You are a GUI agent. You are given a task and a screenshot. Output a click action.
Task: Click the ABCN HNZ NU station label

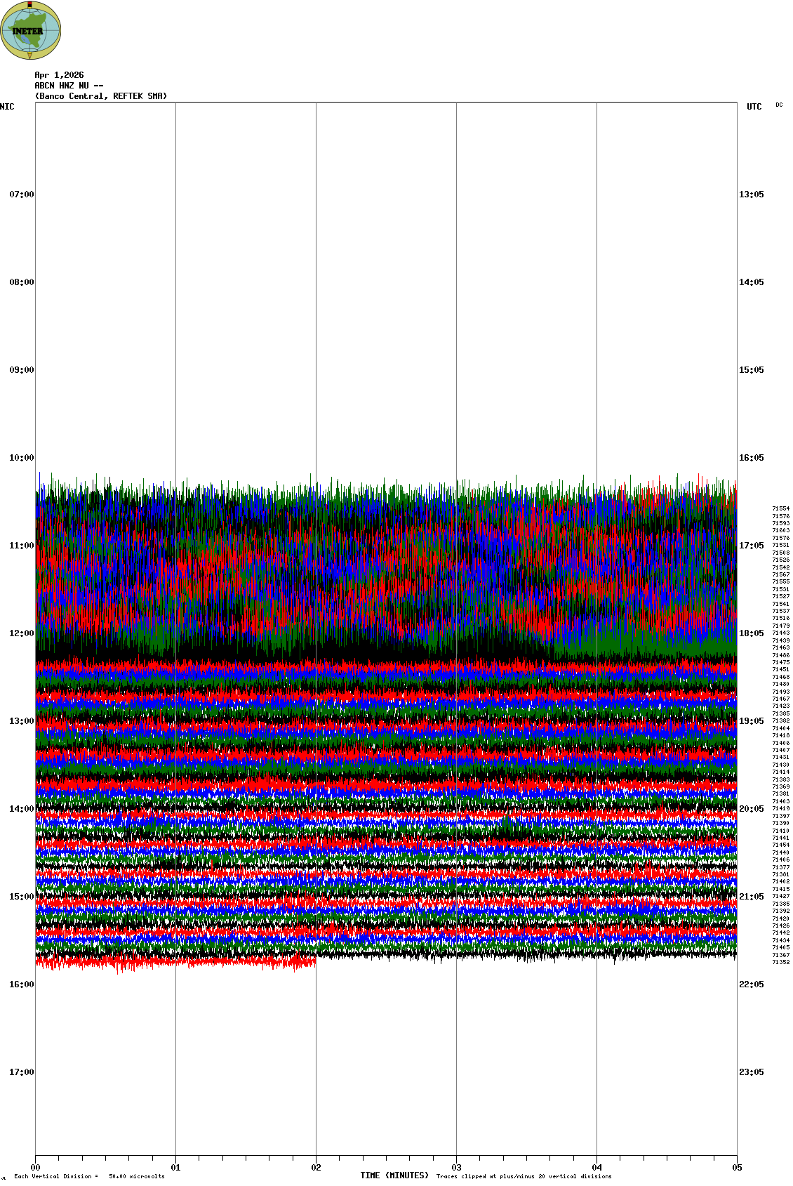(69, 86)
